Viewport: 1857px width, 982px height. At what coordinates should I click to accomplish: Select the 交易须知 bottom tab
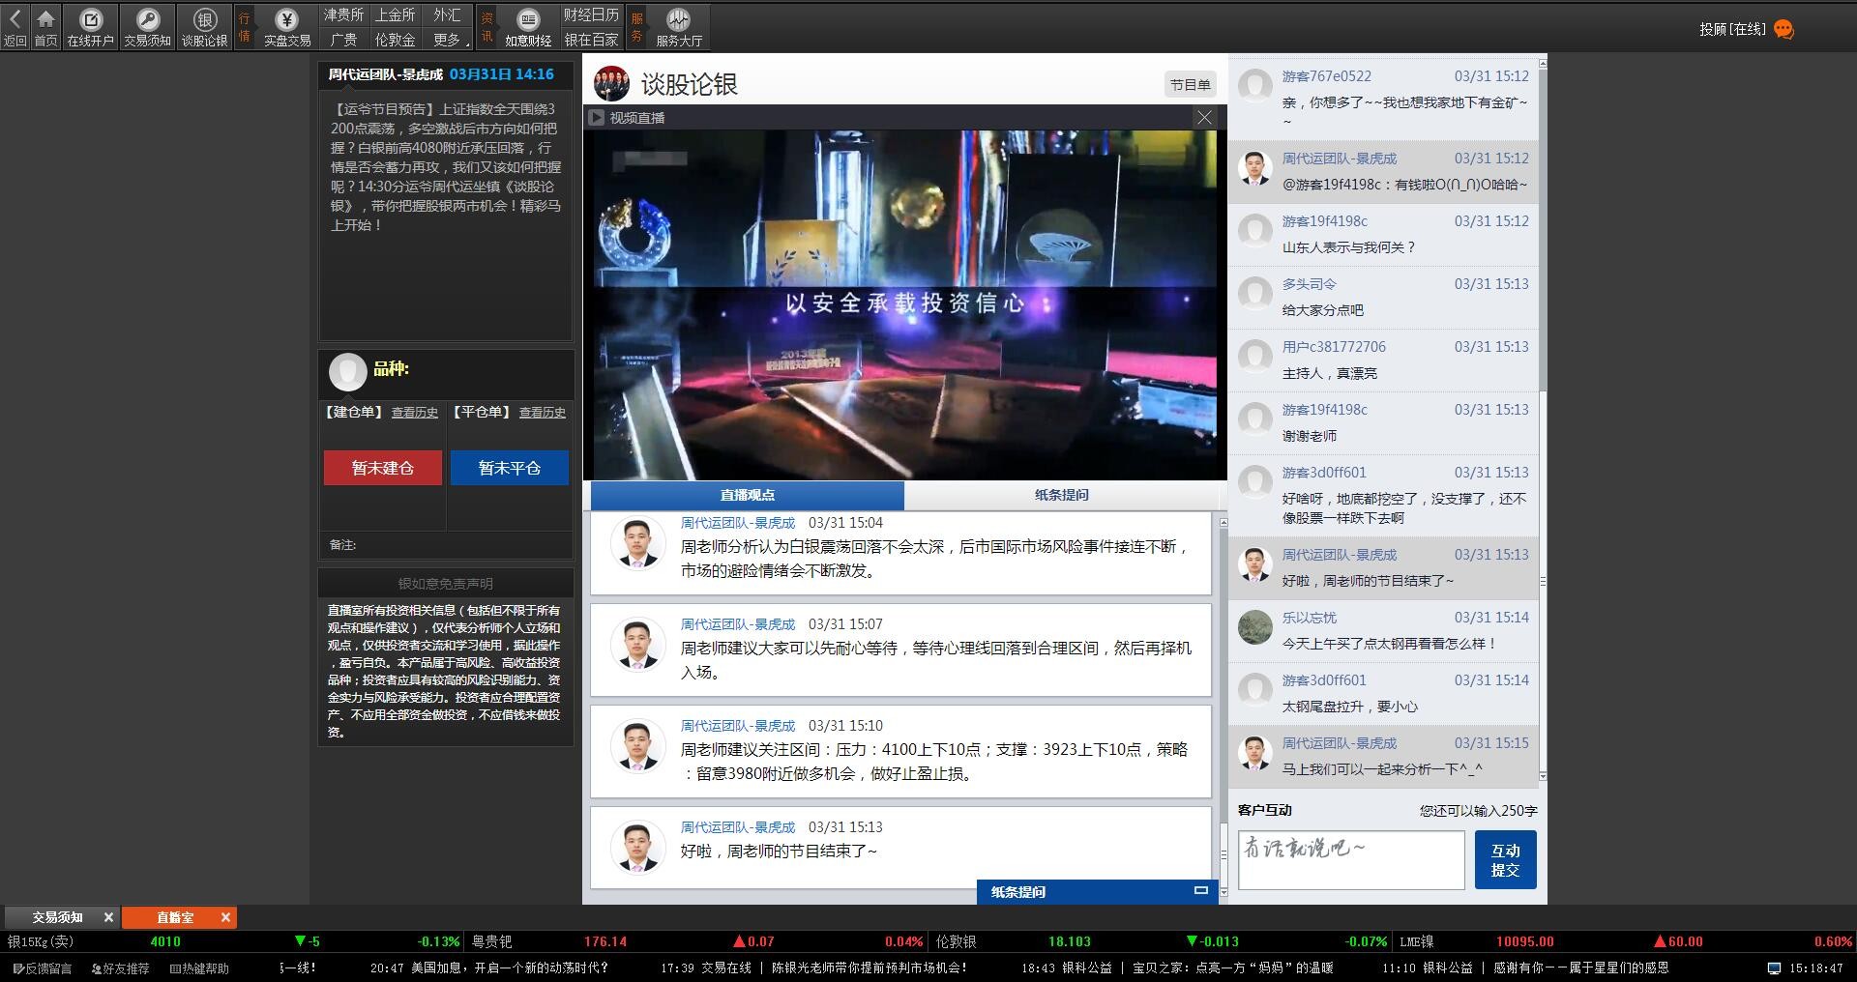point(57,917)
